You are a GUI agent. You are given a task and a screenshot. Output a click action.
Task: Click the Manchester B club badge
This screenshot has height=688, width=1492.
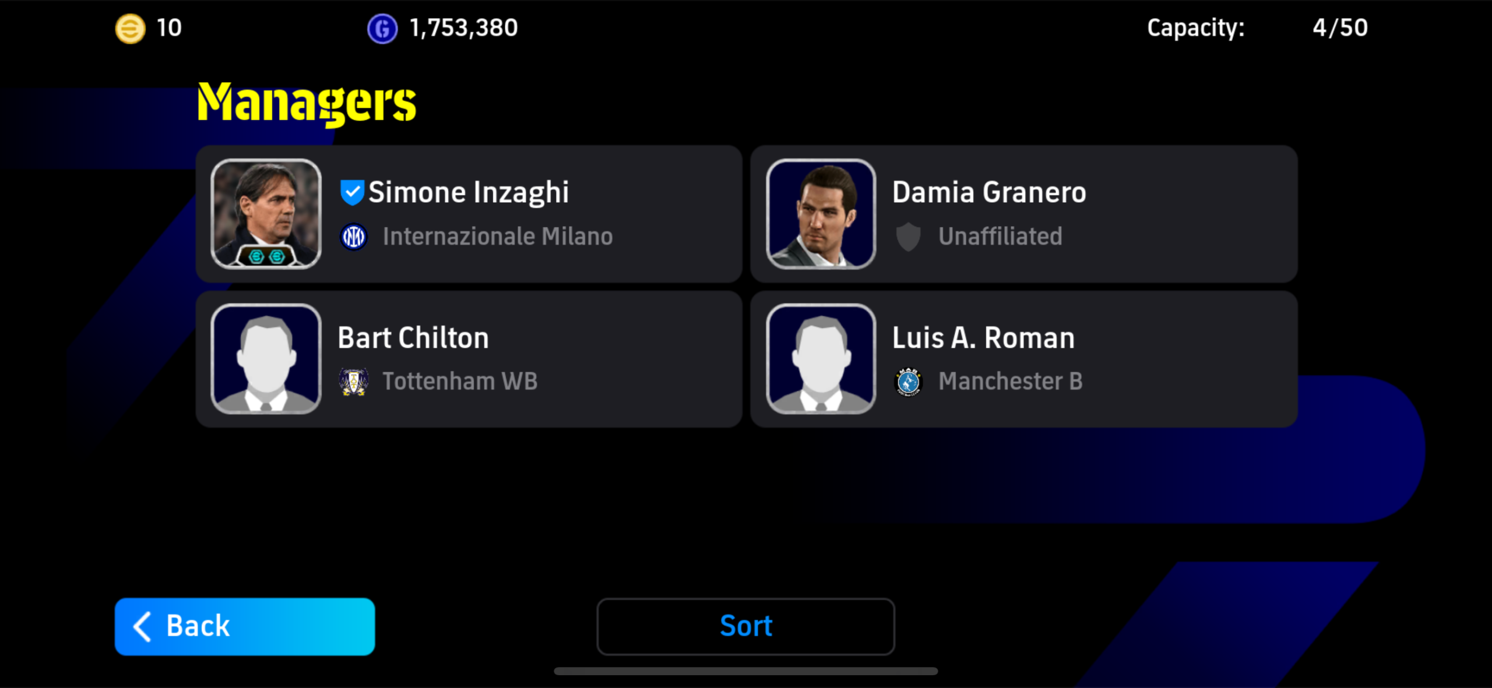[x=908, y=382]
